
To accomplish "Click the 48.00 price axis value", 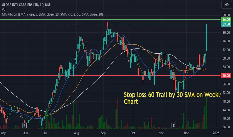I will 226,101.
